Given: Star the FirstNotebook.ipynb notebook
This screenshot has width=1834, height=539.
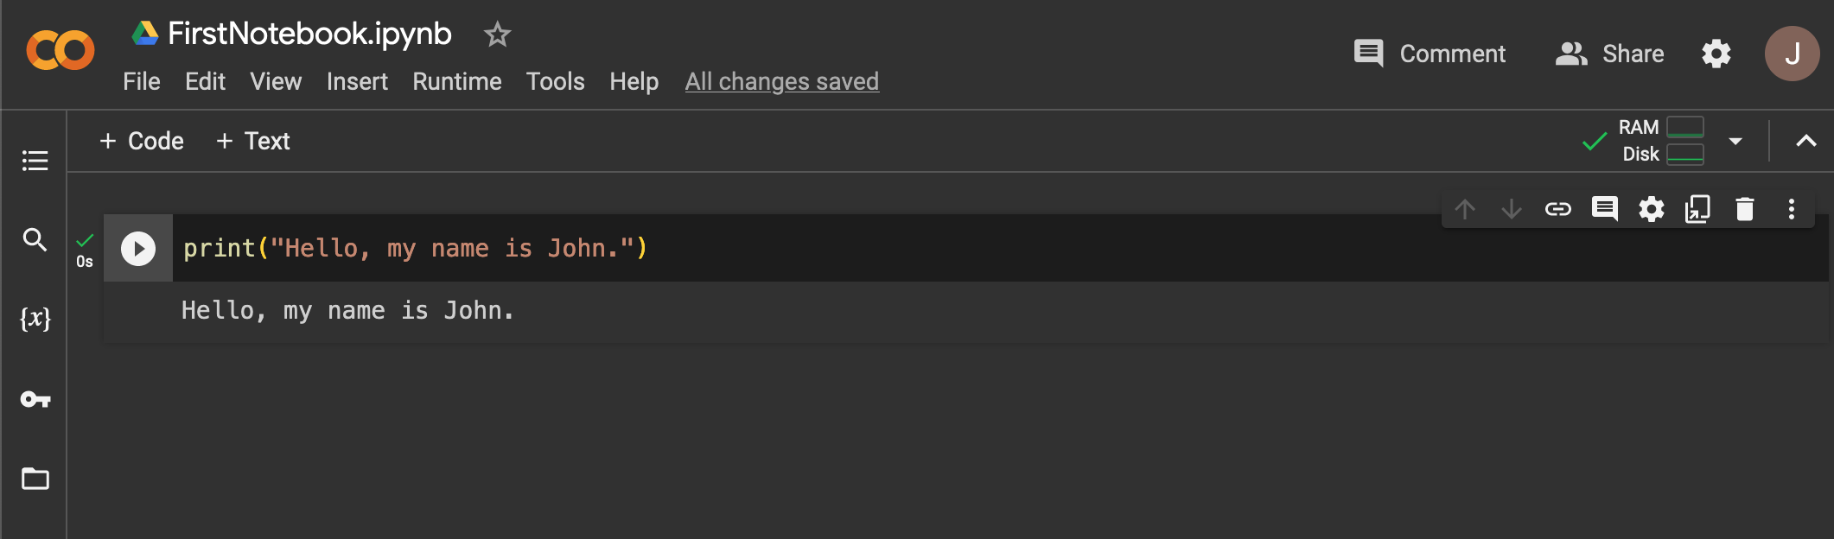Looking at the screenshot, I should (x=497, y=35).
